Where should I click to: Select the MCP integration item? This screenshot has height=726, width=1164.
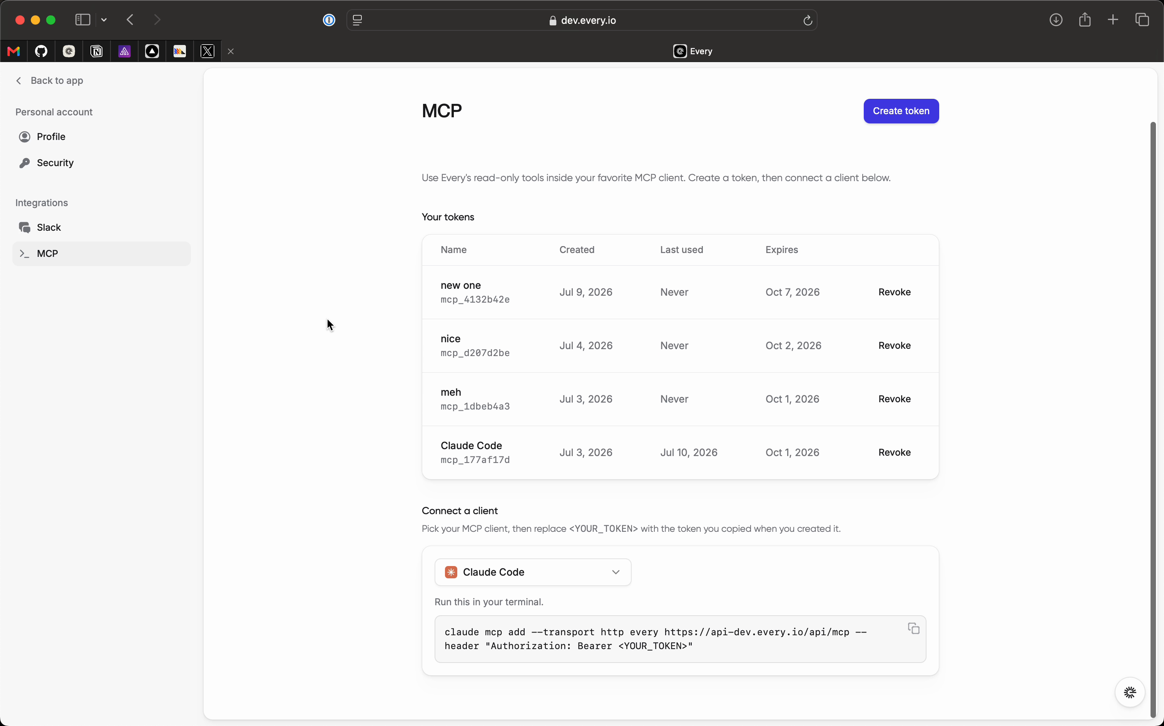click(x=101, y=253)
